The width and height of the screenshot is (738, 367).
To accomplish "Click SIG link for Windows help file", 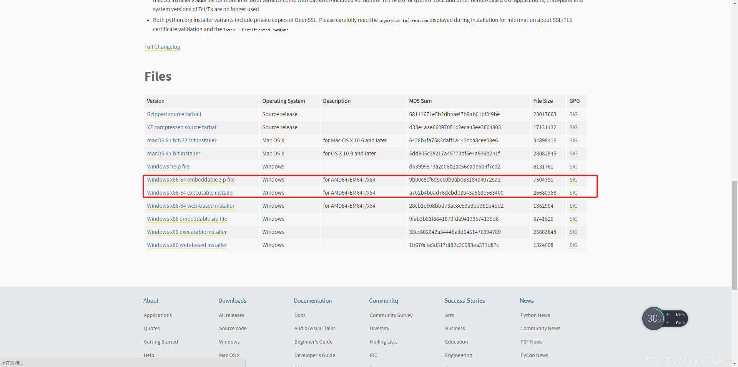I will (x=573, y=167).
